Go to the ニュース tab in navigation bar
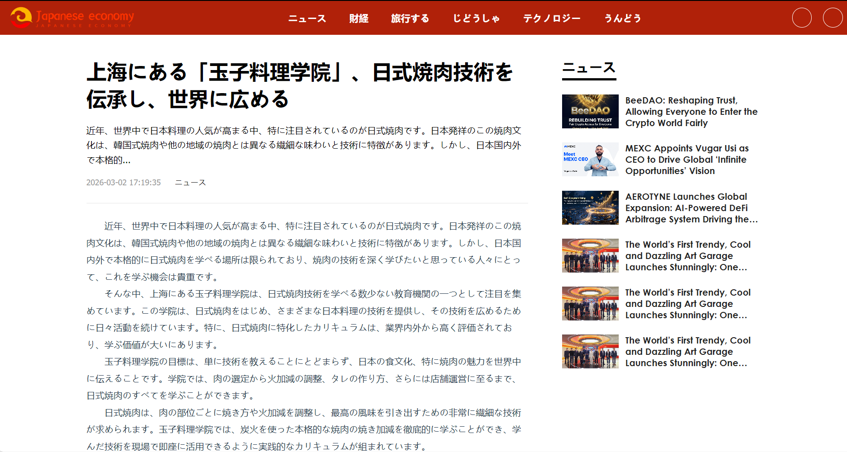 307,19
